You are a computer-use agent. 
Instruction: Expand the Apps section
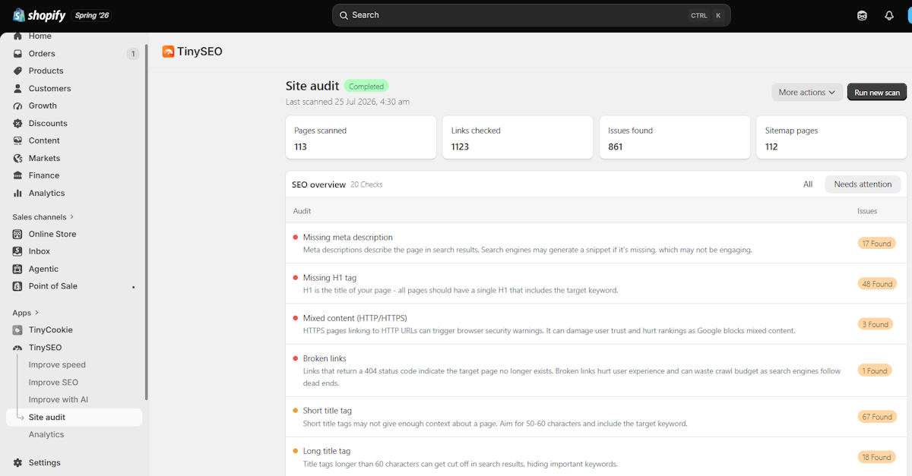point(26,313)
